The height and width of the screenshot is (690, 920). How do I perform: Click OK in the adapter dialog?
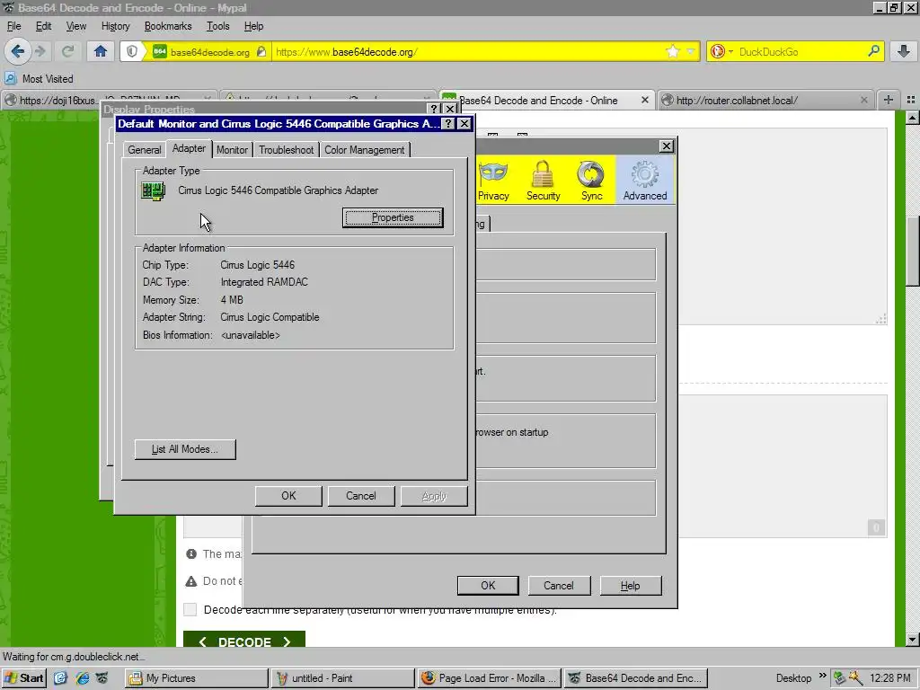click(288, 496)
